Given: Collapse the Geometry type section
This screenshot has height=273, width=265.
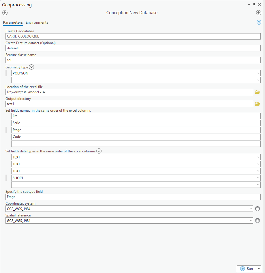Looking at the screenshot, I should (31, 67).
